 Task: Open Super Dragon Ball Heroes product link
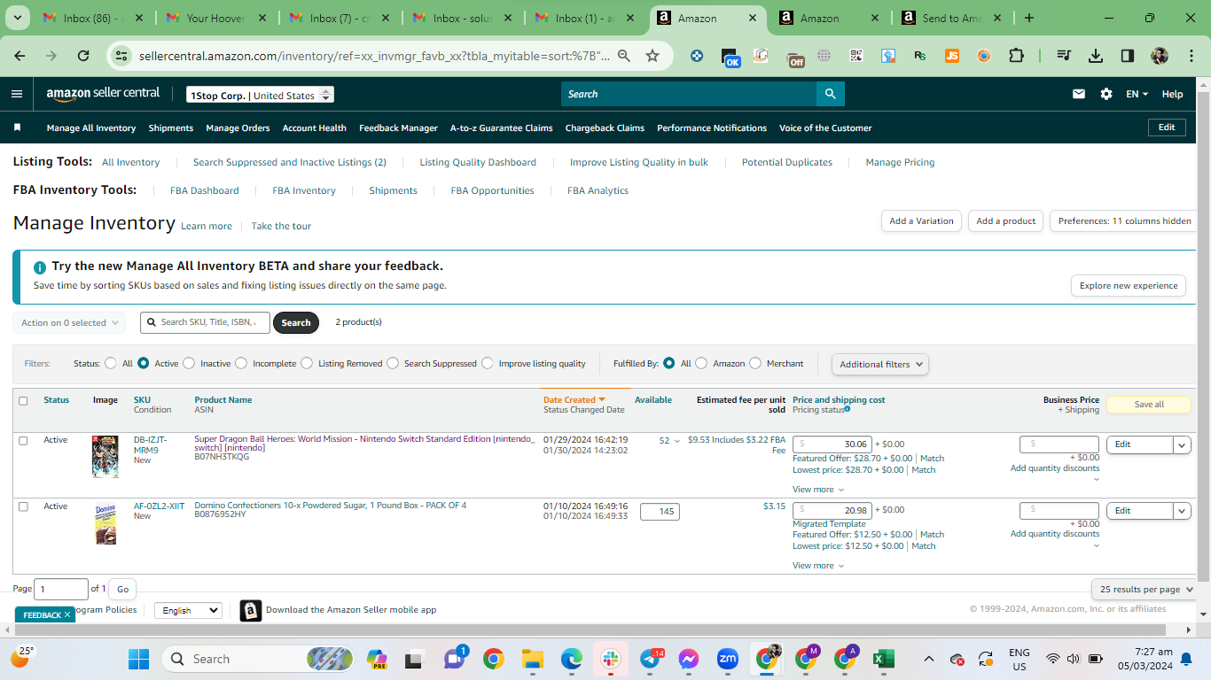(364, 444)
